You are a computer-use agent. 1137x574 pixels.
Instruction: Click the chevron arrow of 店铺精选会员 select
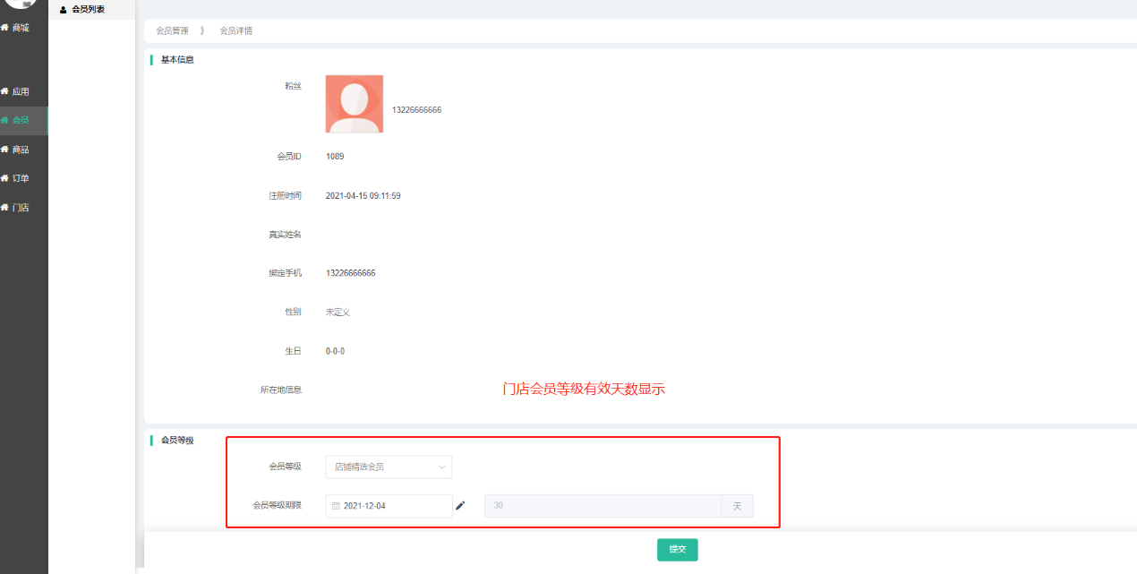point(441,467)
